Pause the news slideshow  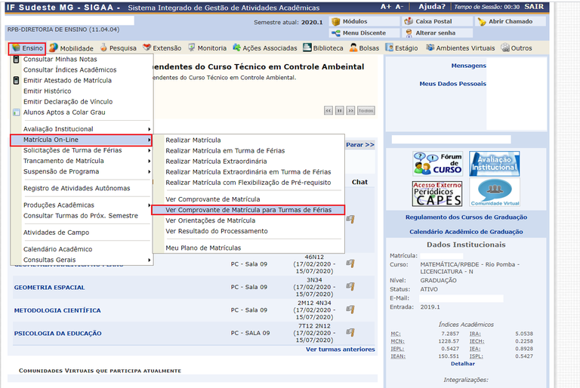[340, 110]
